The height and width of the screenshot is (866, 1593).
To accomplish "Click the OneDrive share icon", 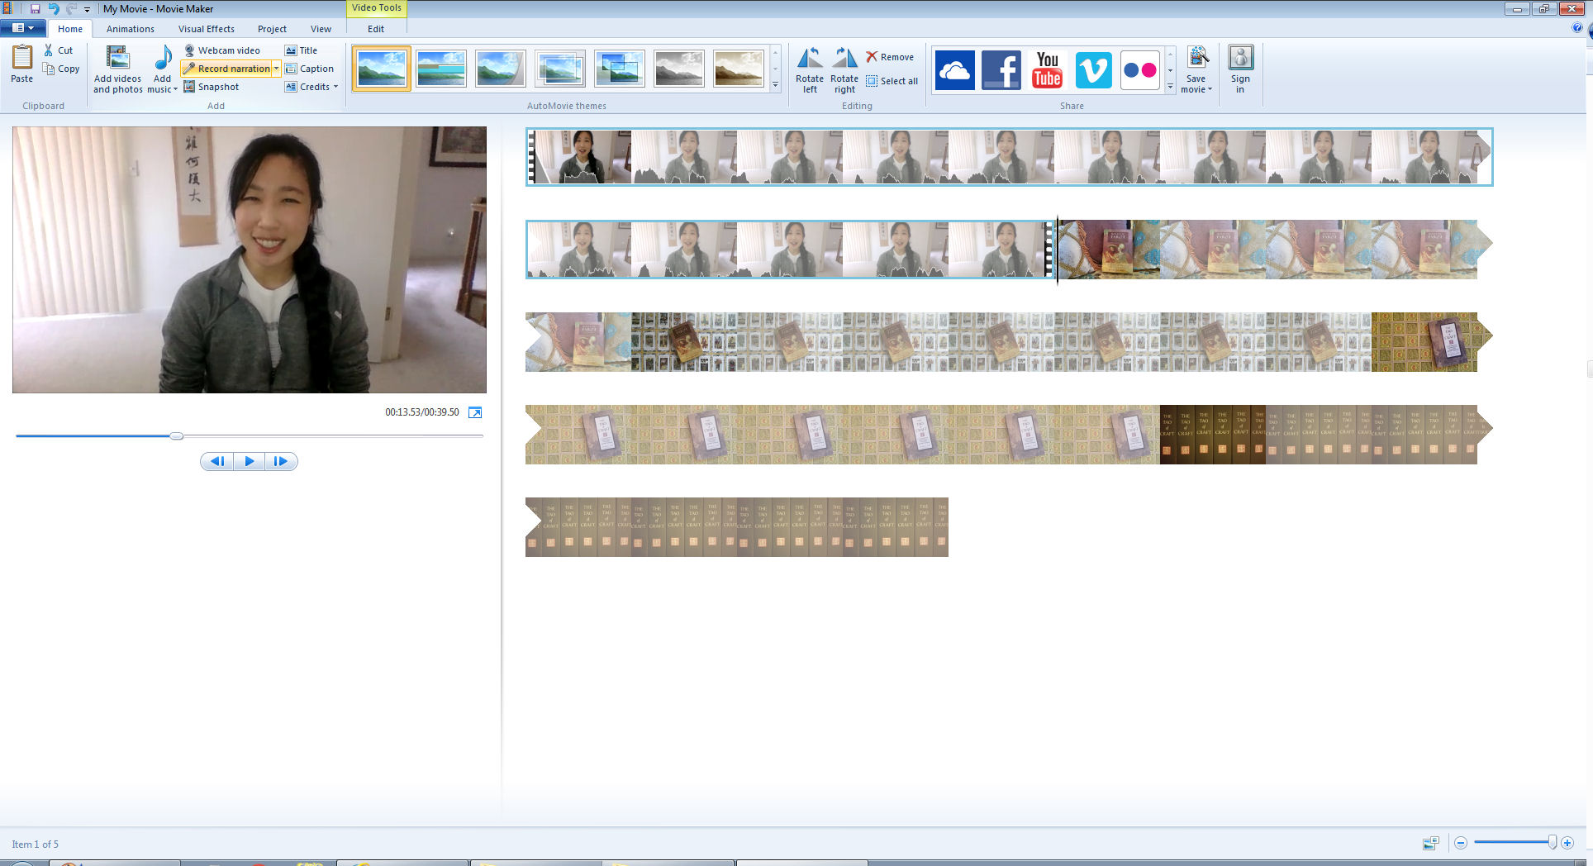I will coord(954,70).
